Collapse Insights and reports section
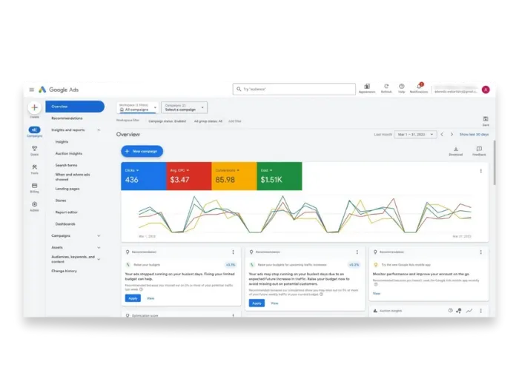Image resolution: width=519 pixels, height=370 pixels. pos(99,130)
